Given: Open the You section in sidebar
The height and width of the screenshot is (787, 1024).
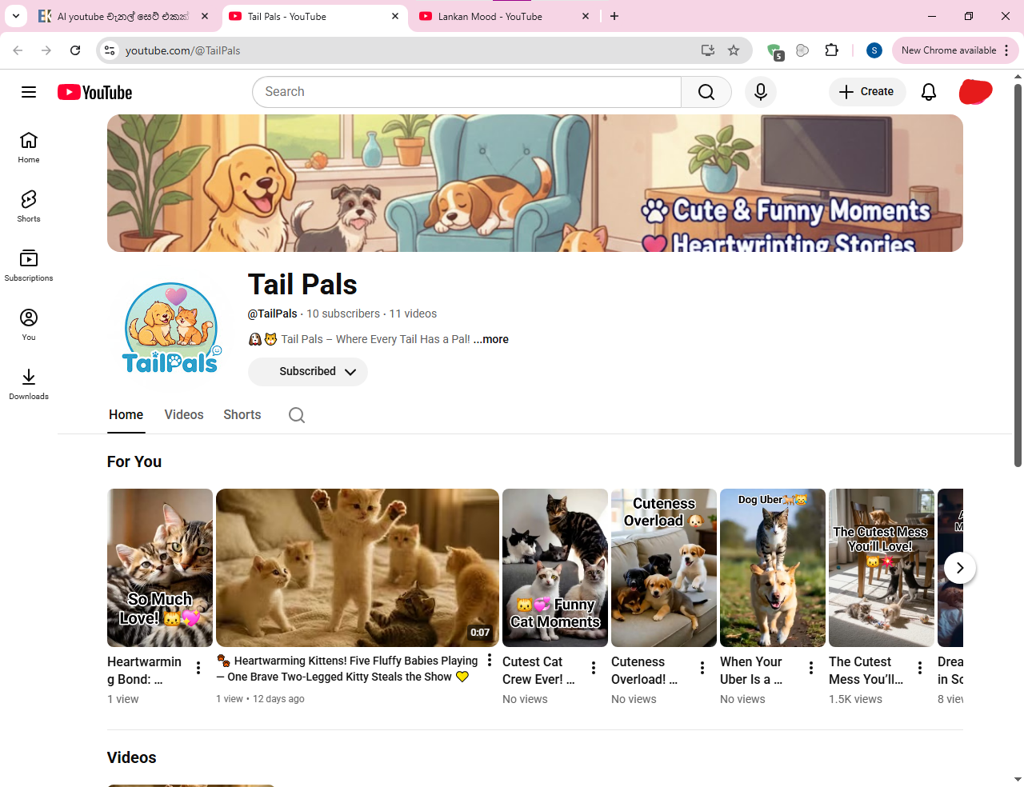Looking at the screenshot, I should [x=29, y=325].
